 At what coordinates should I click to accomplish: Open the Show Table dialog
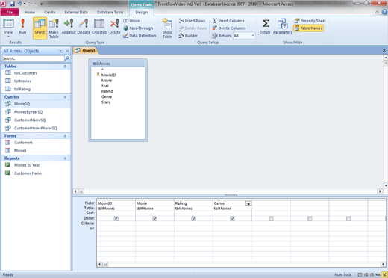pyautogui.click(x=167, y=28)
